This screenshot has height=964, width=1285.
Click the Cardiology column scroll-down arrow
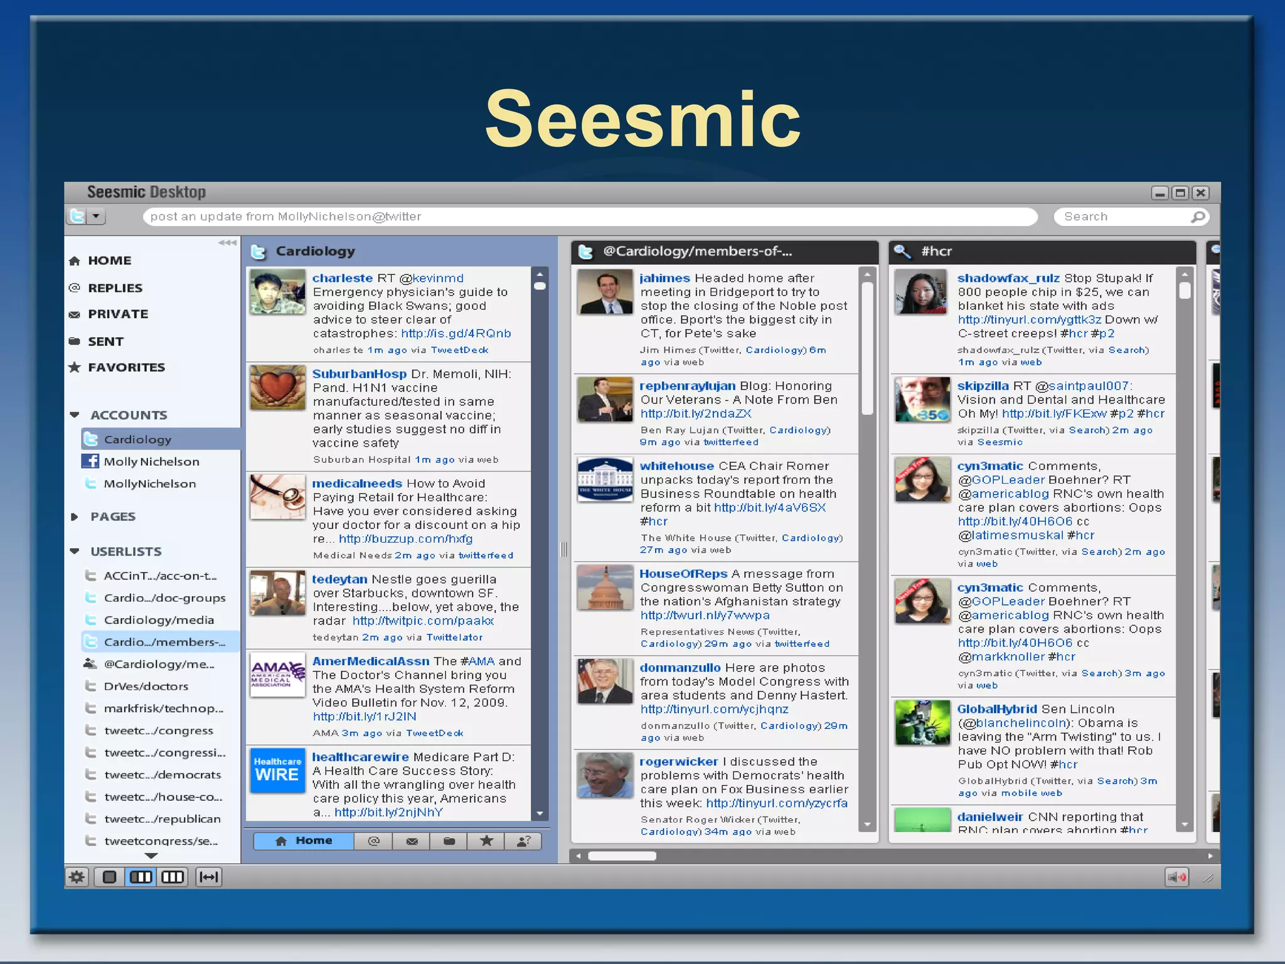[x=540, y=814]
